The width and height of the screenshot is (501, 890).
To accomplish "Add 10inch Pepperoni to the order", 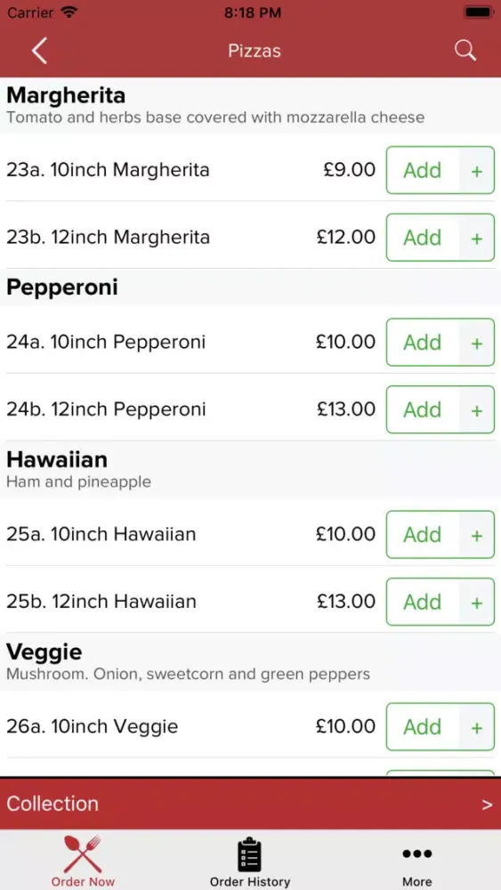I will point(423,343).
